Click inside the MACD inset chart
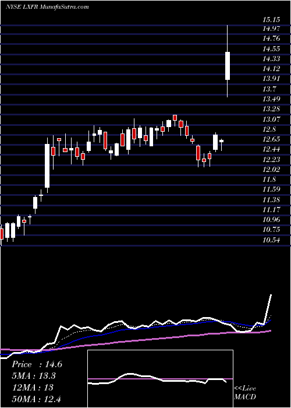291x408 pixels. (x=160, y=379)
